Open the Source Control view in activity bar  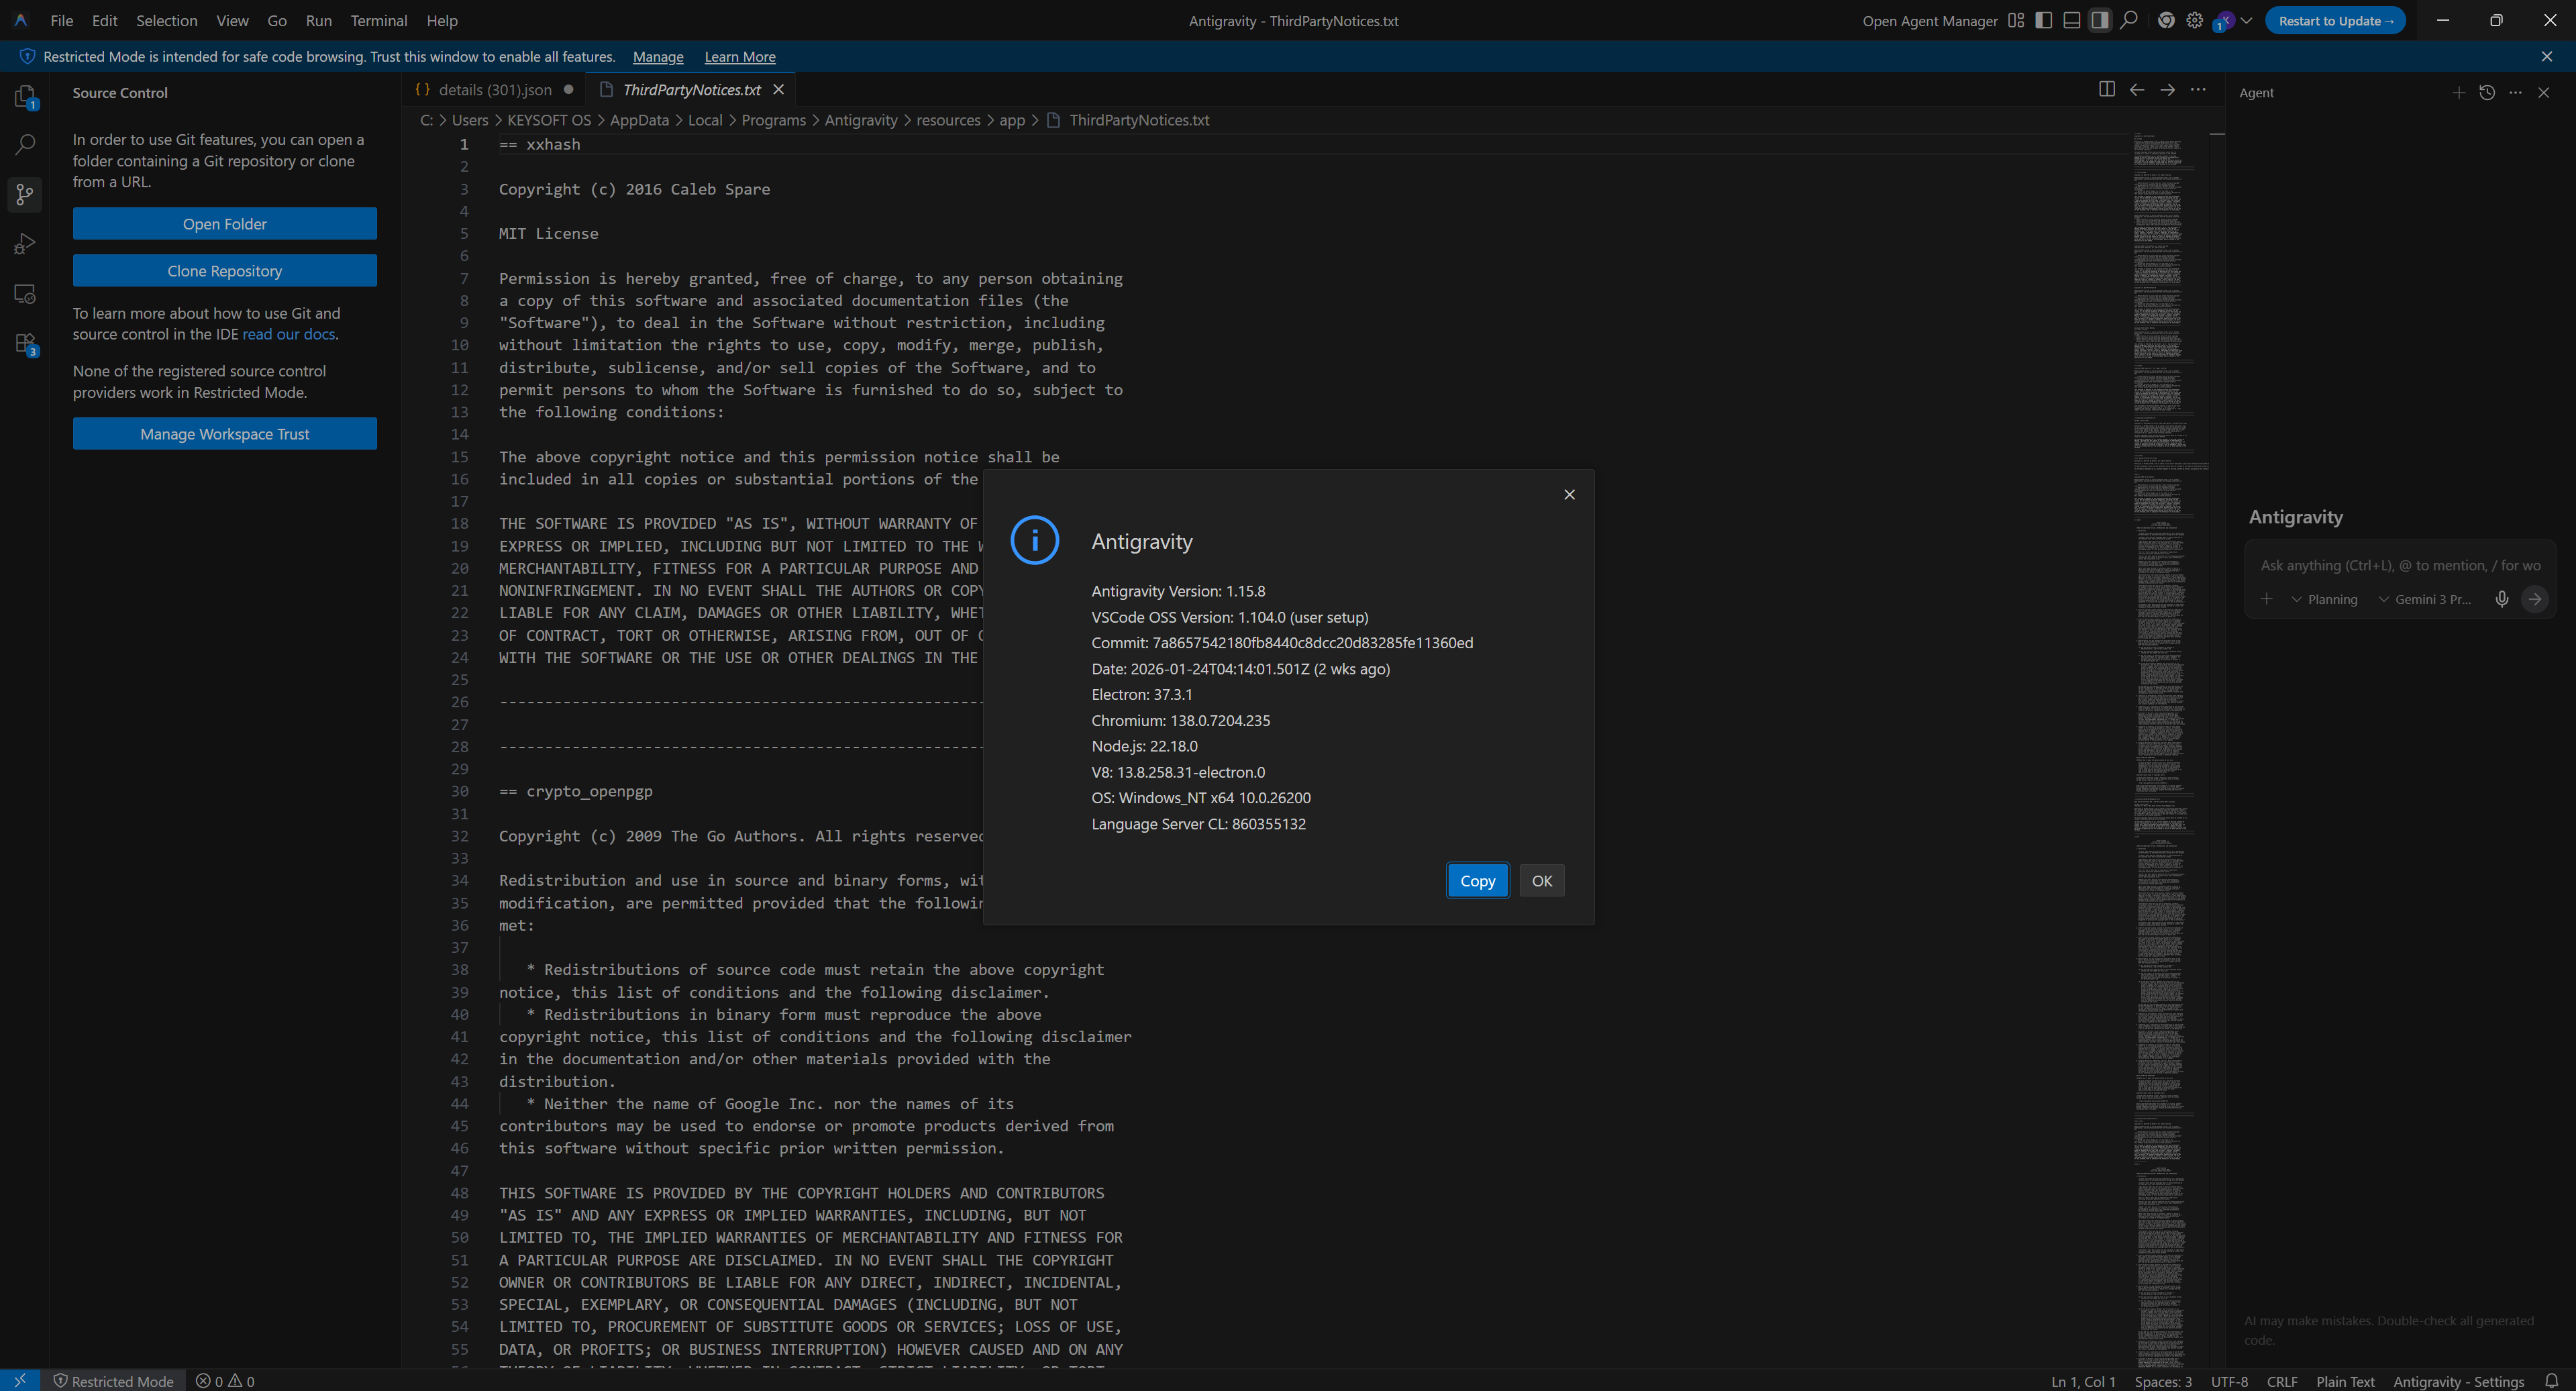tap(25, 194)
